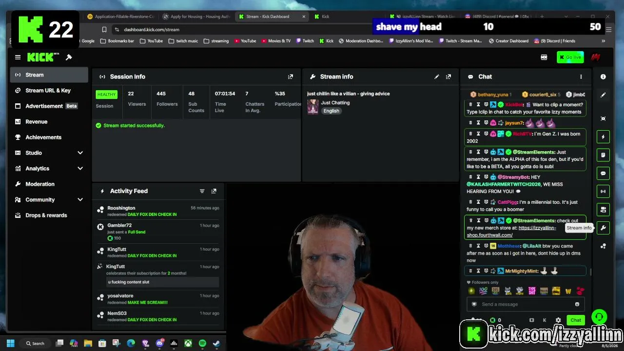Click the chat panel scrollbar
This screenshot has height=351, width=624.
(591, 271)
